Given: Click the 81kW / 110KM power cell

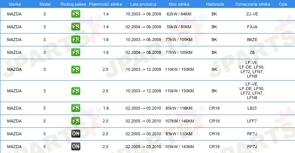Looking at the screenshot, I should [x=179, y=134].
